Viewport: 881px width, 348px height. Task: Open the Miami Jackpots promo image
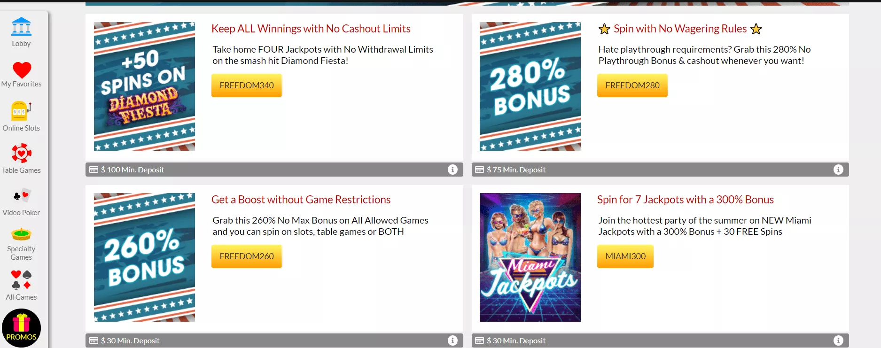coord(530,257)
